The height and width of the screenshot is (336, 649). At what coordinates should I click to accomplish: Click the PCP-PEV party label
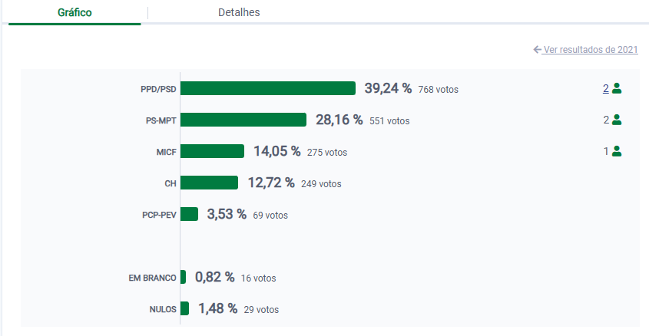point(157,215)
